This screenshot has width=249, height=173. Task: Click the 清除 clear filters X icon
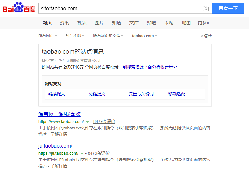pyautogui.click(x=202, y=36)
